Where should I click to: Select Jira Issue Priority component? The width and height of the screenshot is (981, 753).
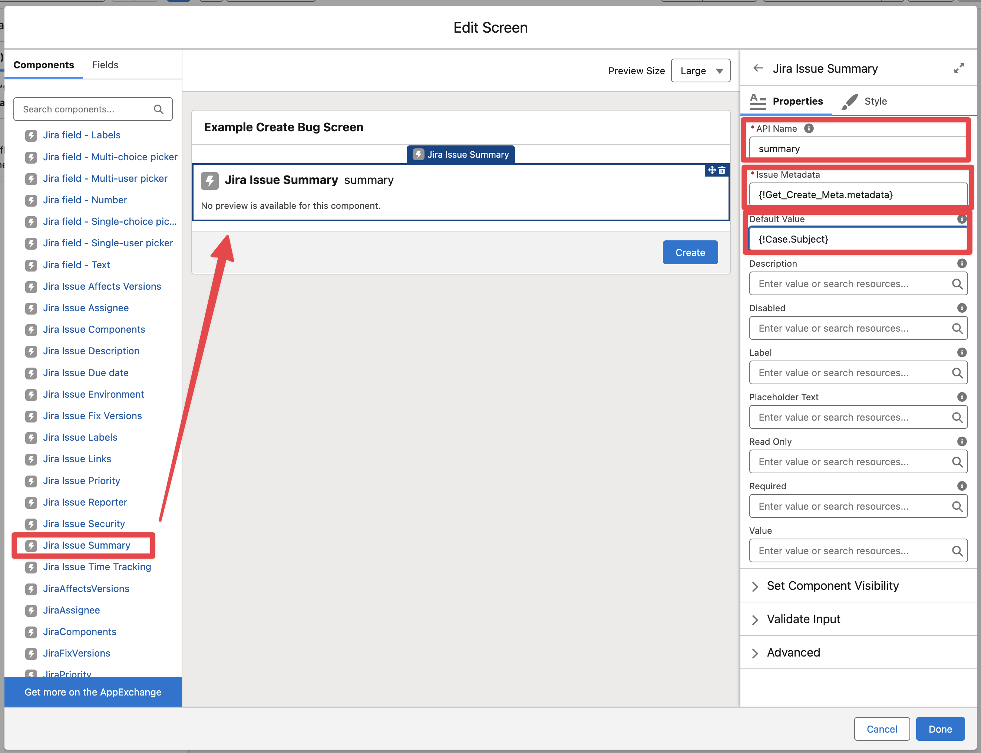pyautogui.click(x=82, y=480)
